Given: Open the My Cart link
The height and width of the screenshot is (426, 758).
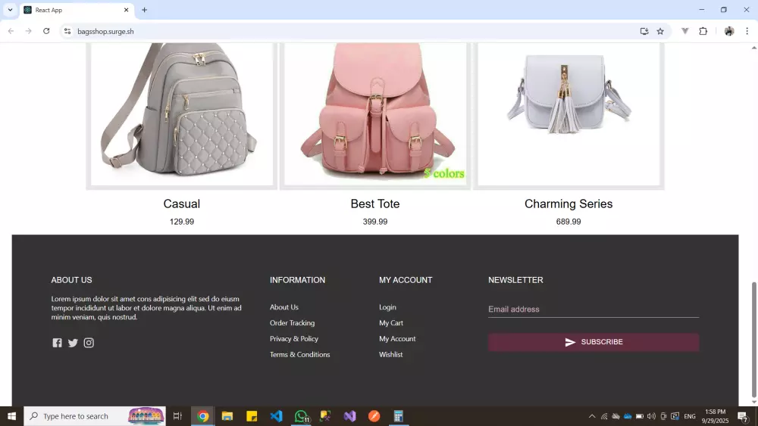Looking at the screenshot, I should (390, 323).
